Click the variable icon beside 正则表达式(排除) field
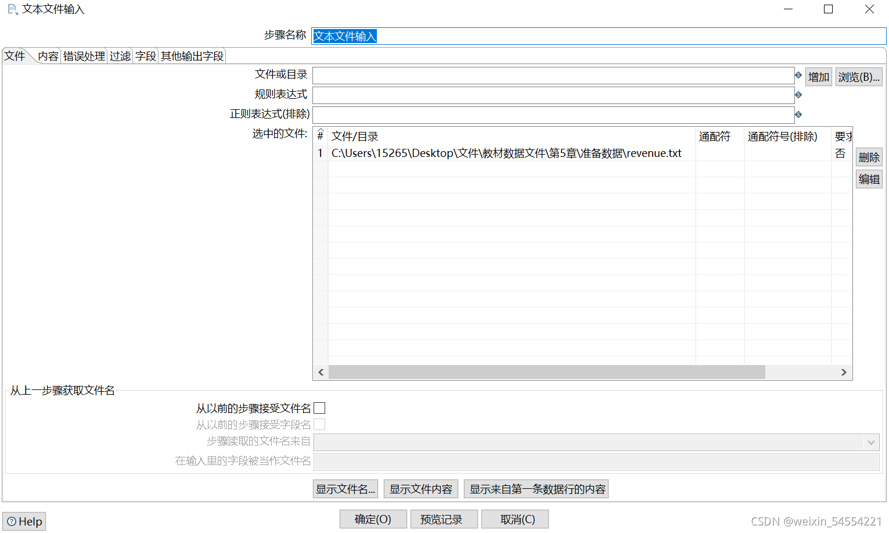Viewport: 889px width, 533px height. [x=798, y=115]
